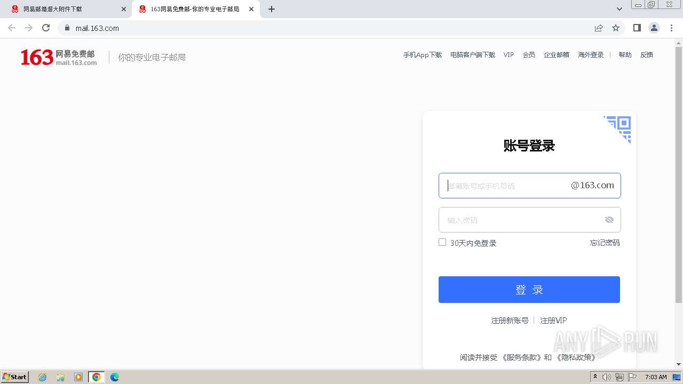Open the tab search dropdown arrow
The width and height of the screenshot is (683, 384).
[620, 9]
